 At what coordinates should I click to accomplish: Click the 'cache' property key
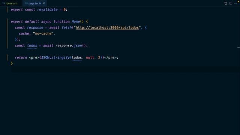pos(24,33)
